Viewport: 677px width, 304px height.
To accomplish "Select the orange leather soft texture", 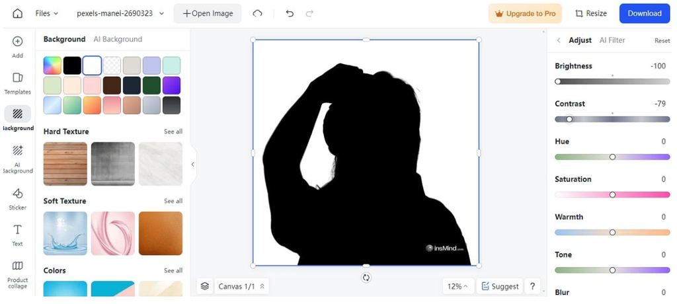I will (161, 233).
